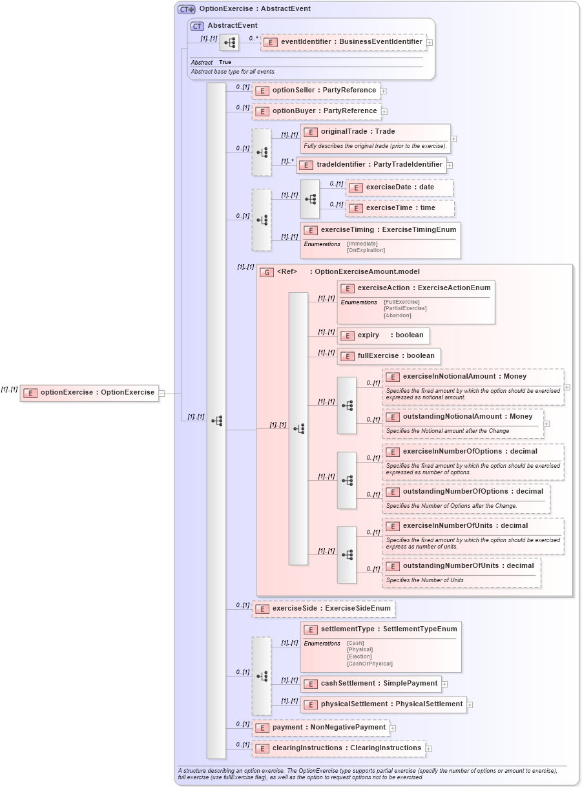Image resolution: width=582 pixels, height=787 pixels.
Task: Expand exerciseInNotionalAmount element
Action: pos(567,387)
